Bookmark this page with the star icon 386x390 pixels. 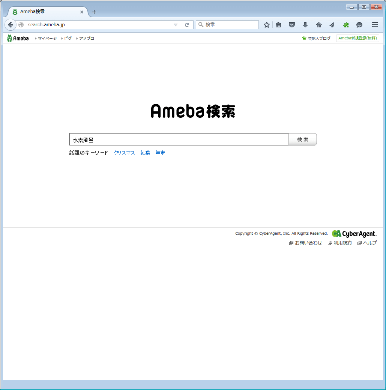267,25
